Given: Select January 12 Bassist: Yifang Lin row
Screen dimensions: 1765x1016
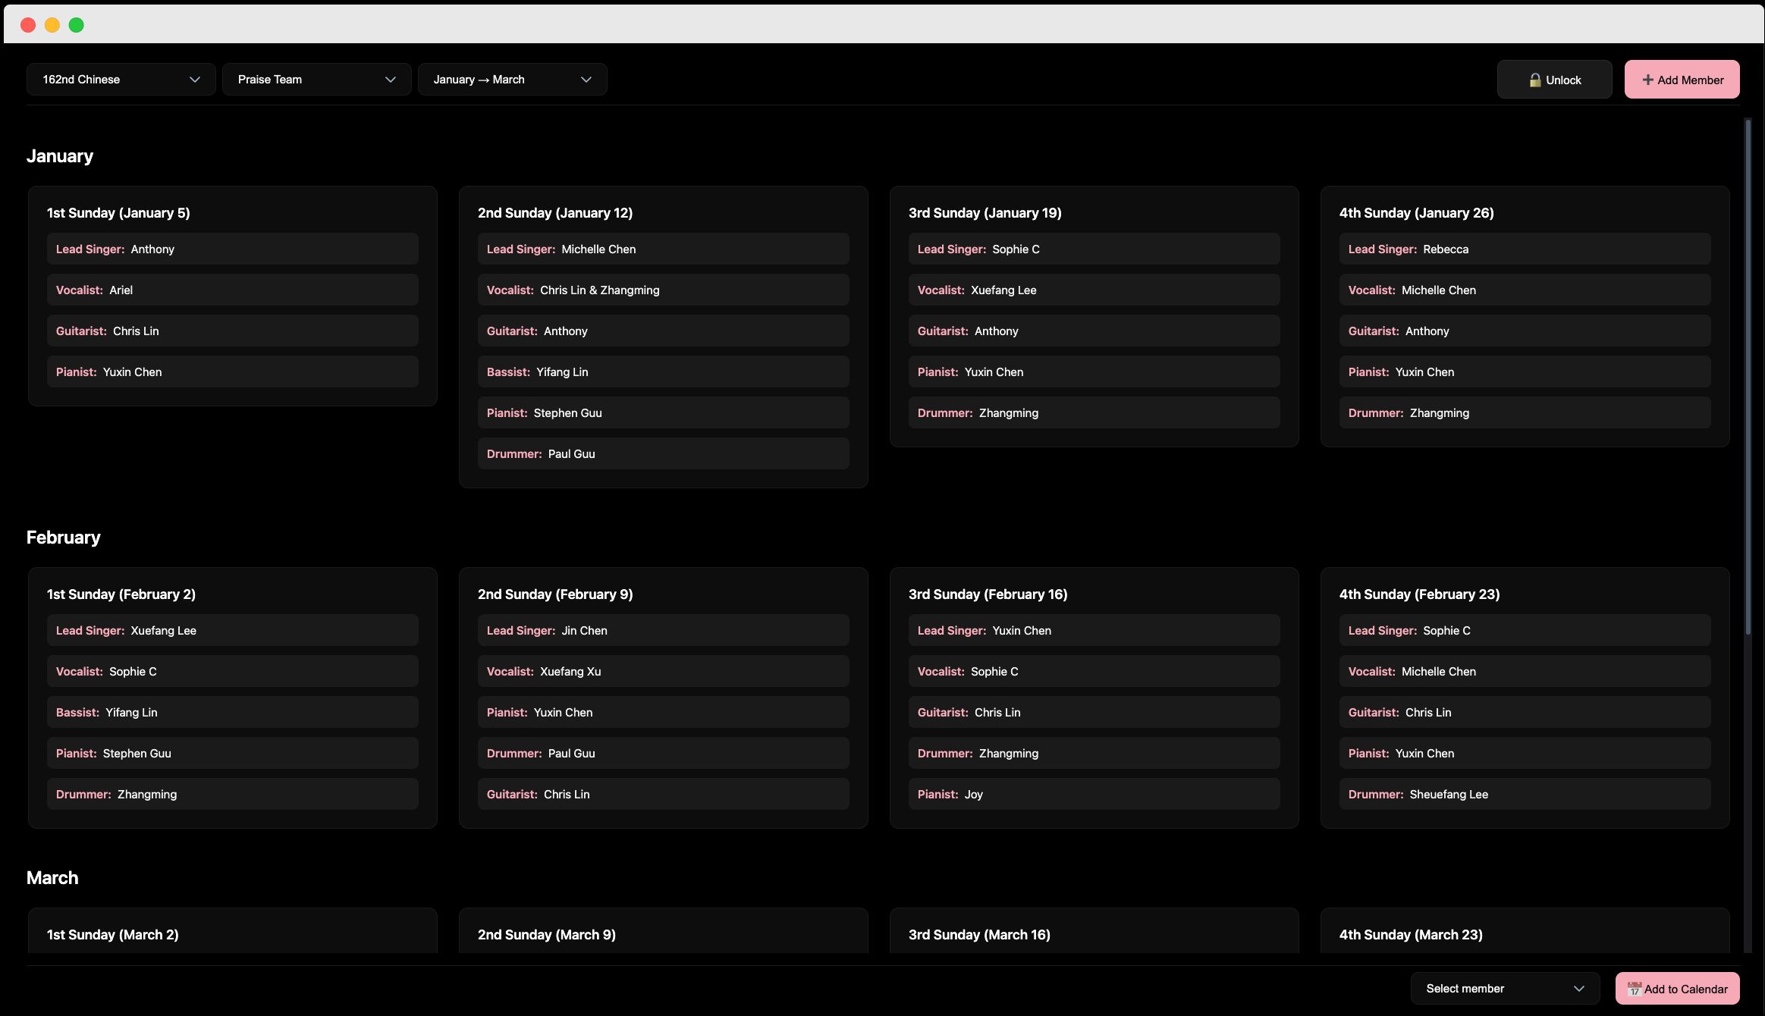Looking at the screenshot, I should click(664, 372).
